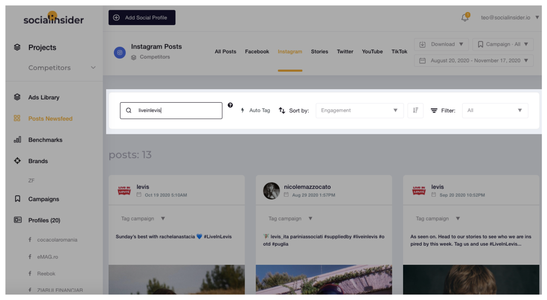This screenshot has width=547, height=300.
Task: Click Facebook icon beside Reebok
Action: 30,274
